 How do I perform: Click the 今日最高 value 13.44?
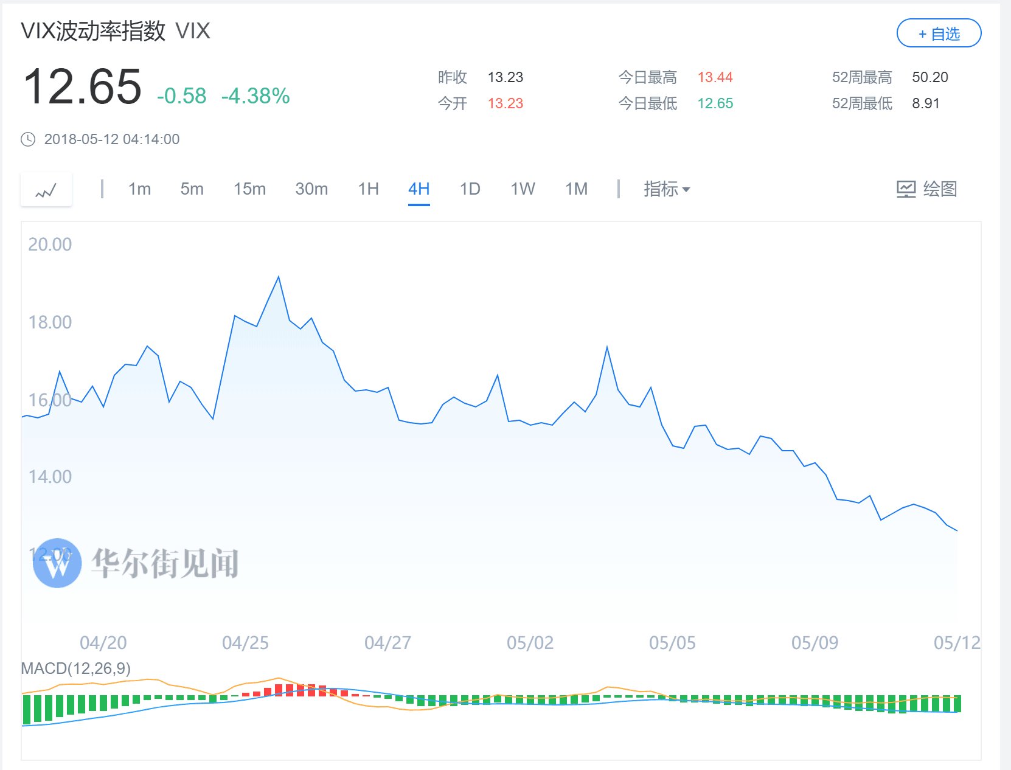click(715, 77)
